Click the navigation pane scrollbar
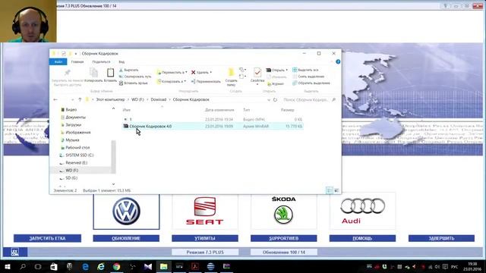Viewport: 486px width, 273px height. click(113, 156)
